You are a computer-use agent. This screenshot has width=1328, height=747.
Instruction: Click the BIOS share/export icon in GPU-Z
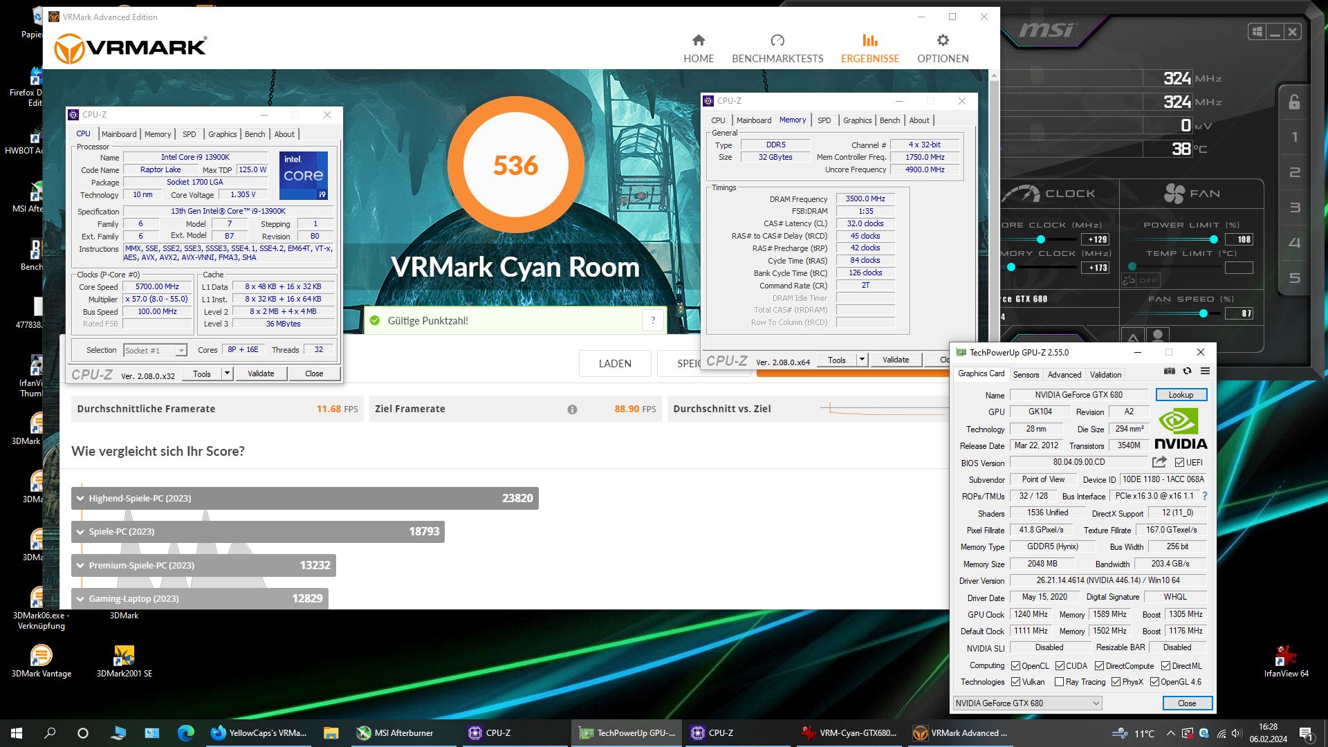[x=1160, y=462]
